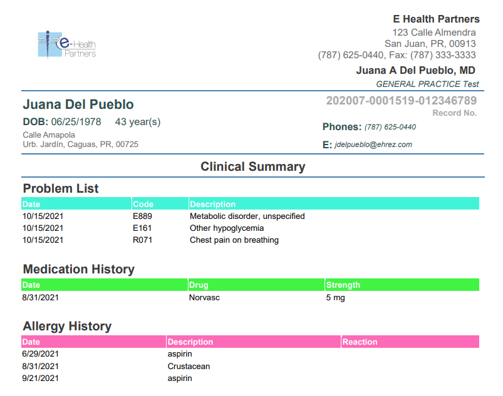Click Problem List 'Description' column header
This screenshot has width=503, height=396.
pos(334,204)
